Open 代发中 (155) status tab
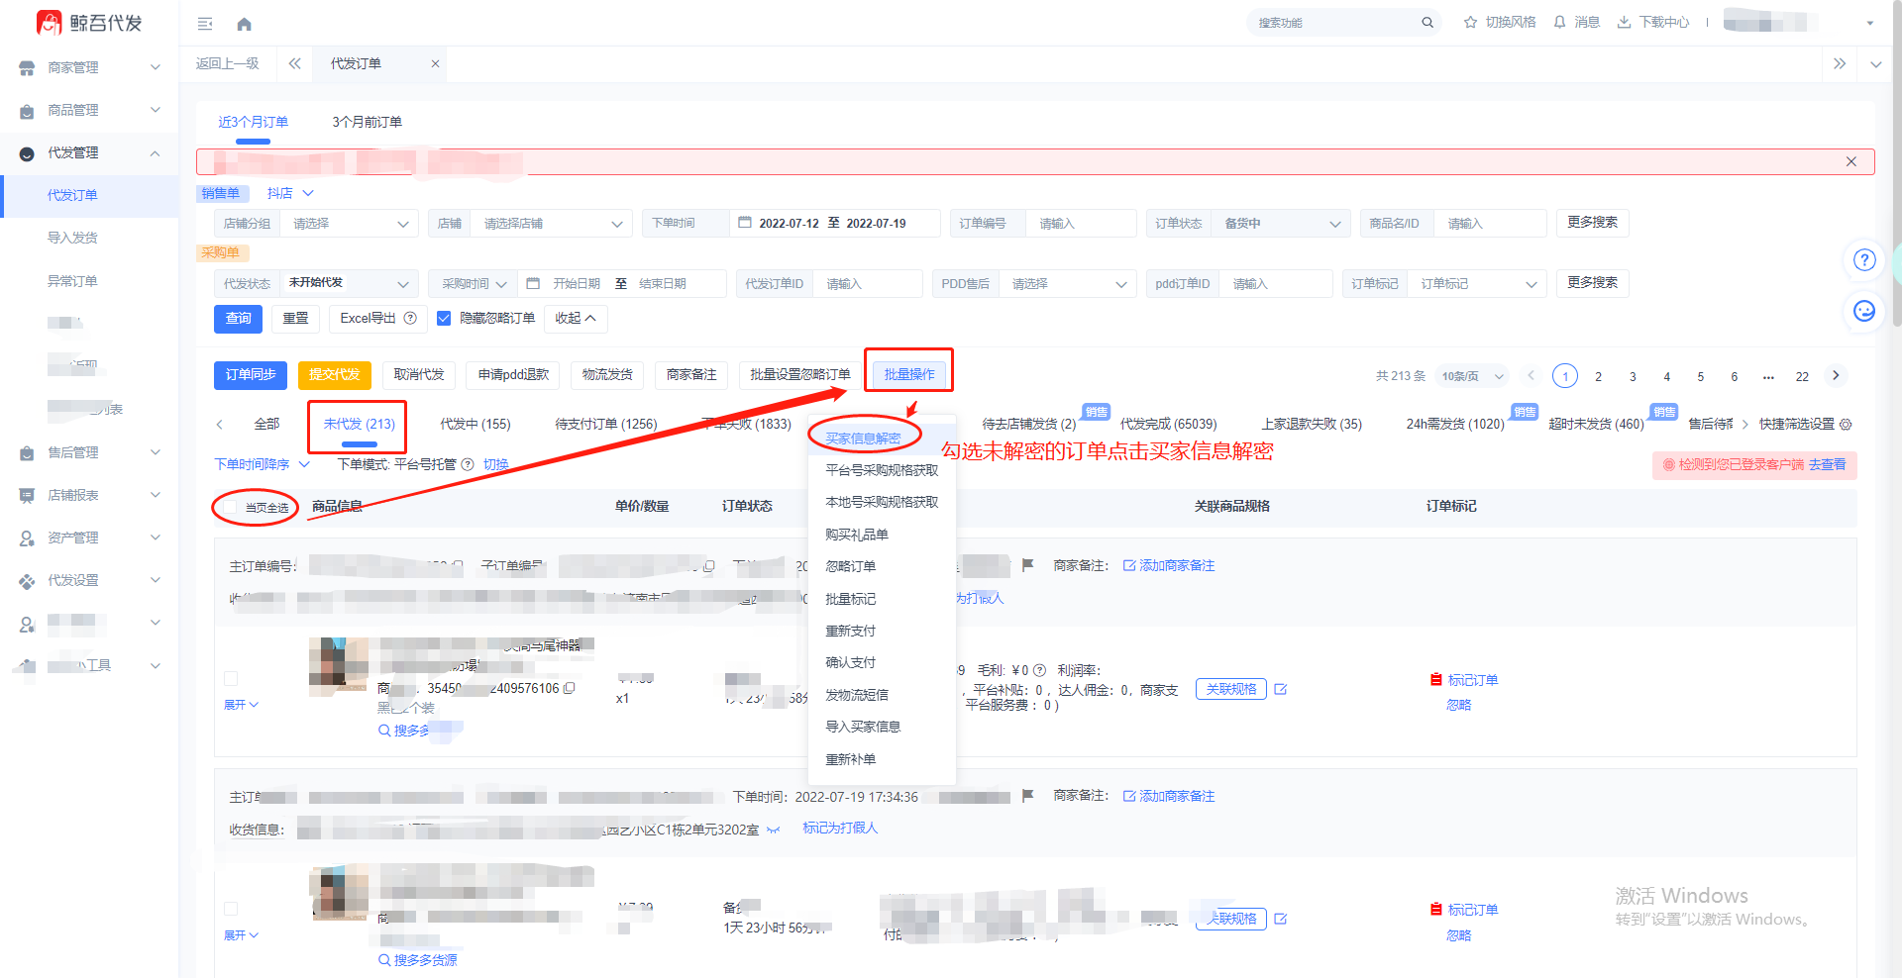 (475, 424)
